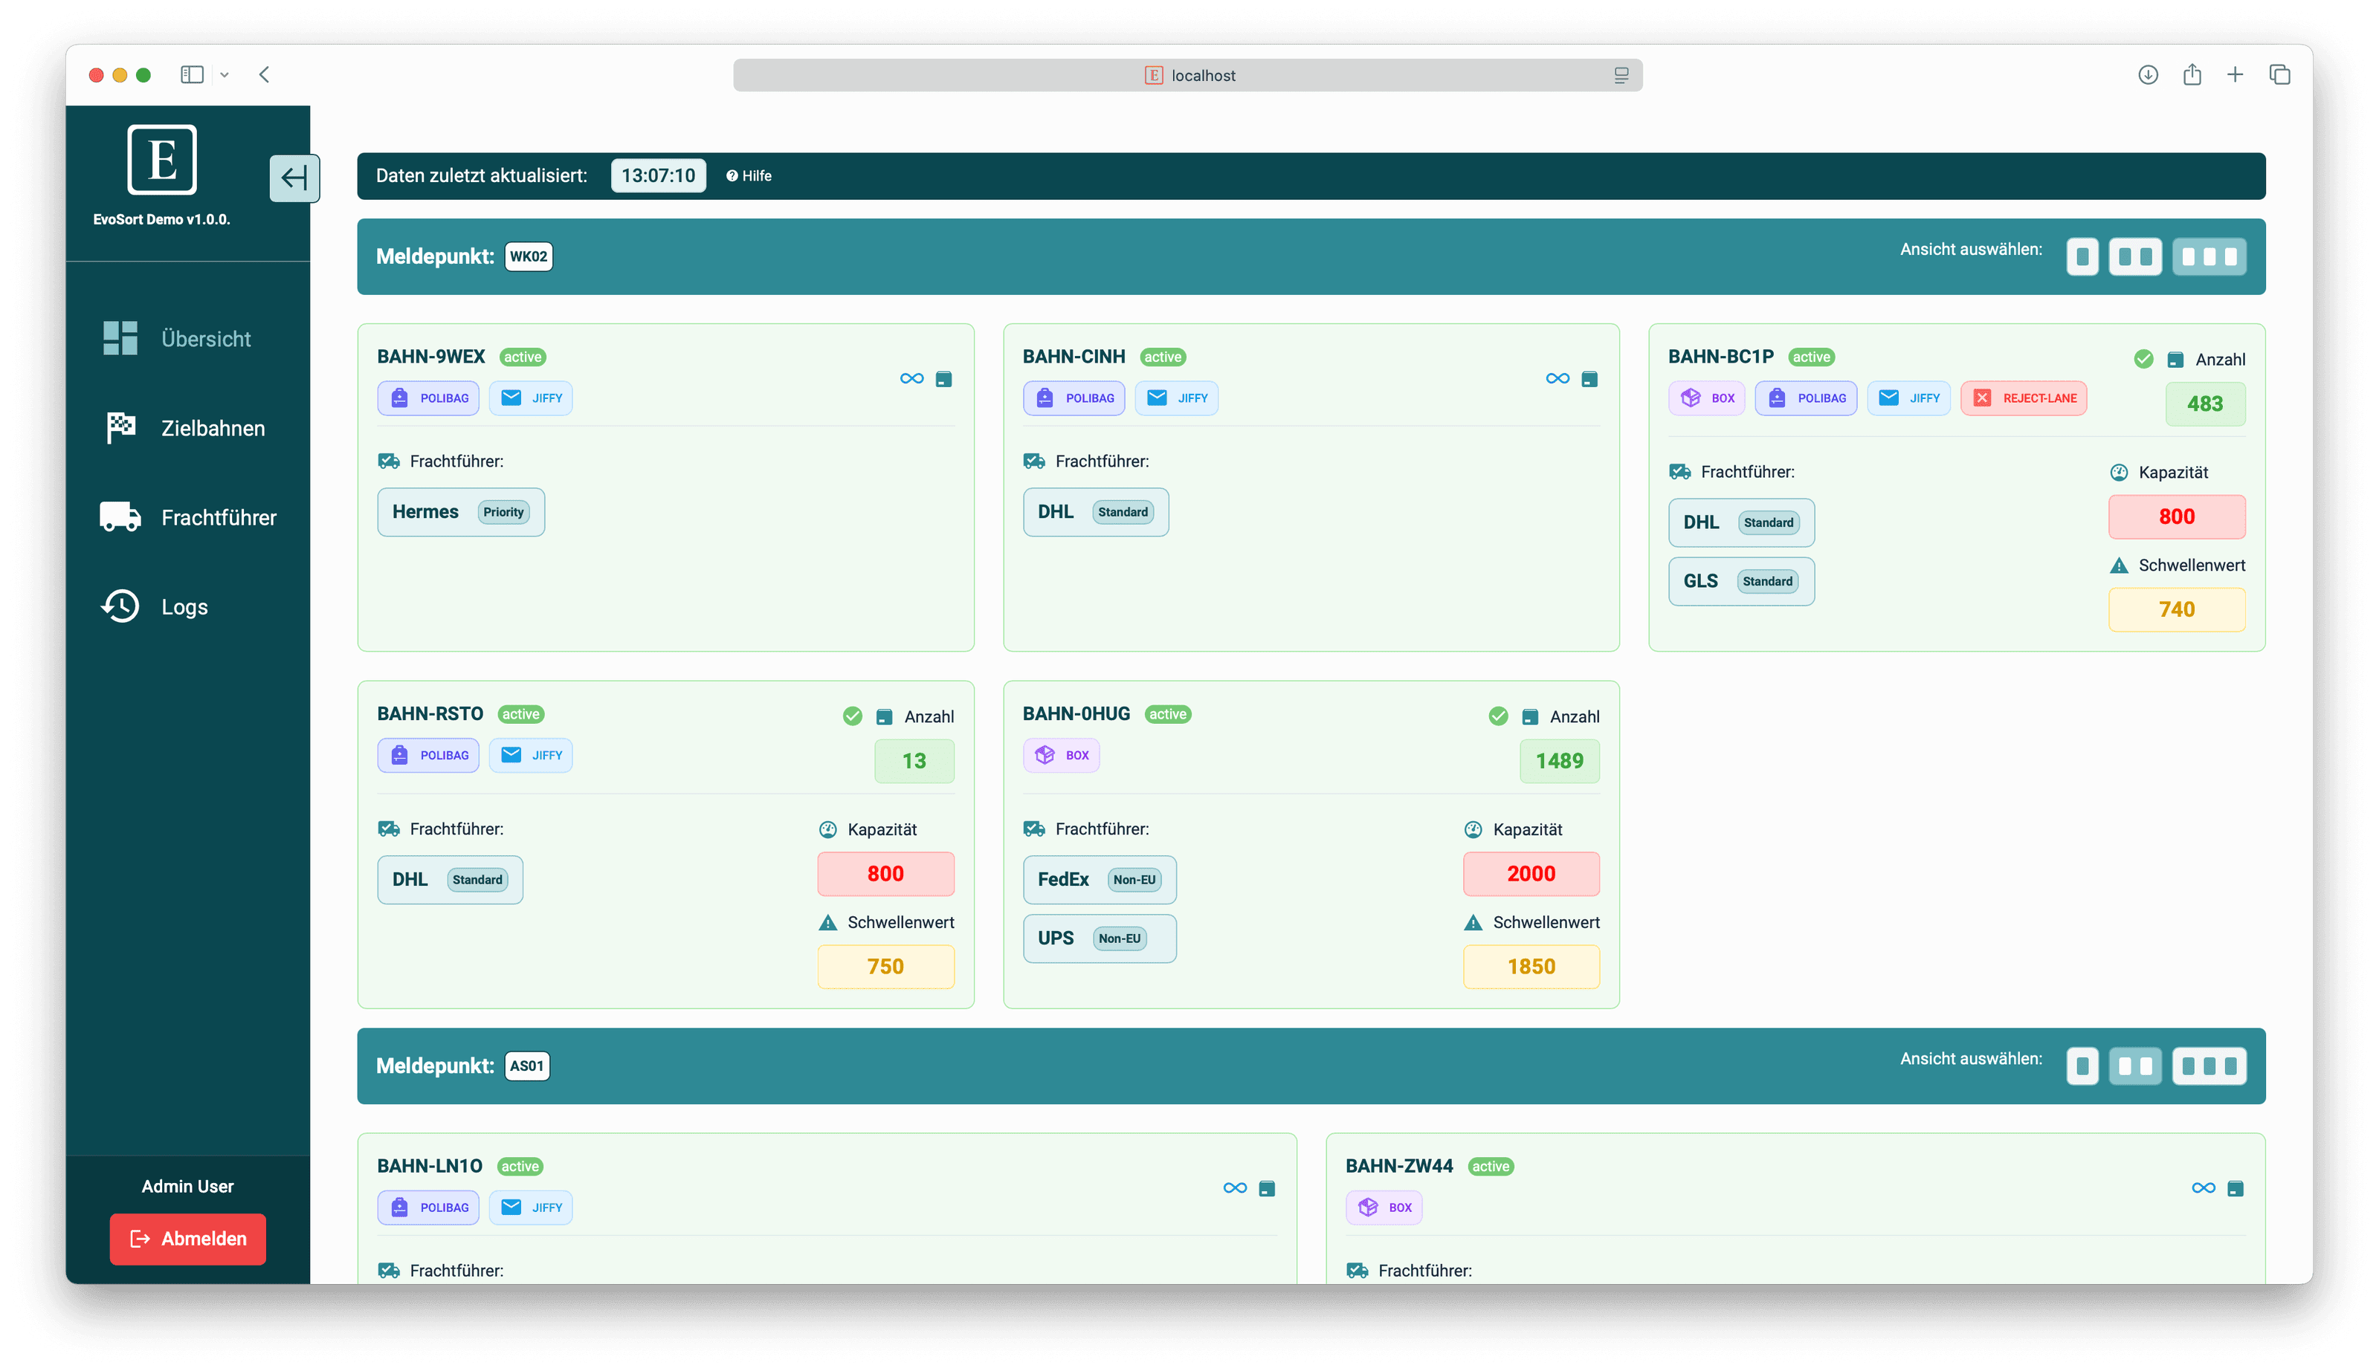
Task: Collapse the sidebar with the arrow button
Action: point(294,178)
